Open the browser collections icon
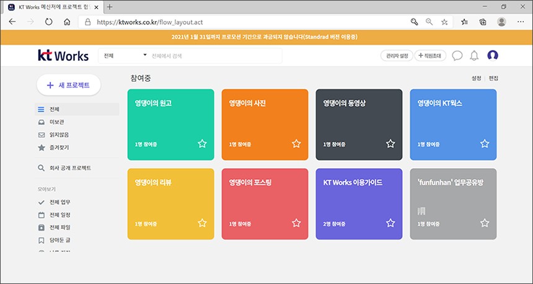The width and height of the screenshot is (533, 284). (x=483, y=22)
